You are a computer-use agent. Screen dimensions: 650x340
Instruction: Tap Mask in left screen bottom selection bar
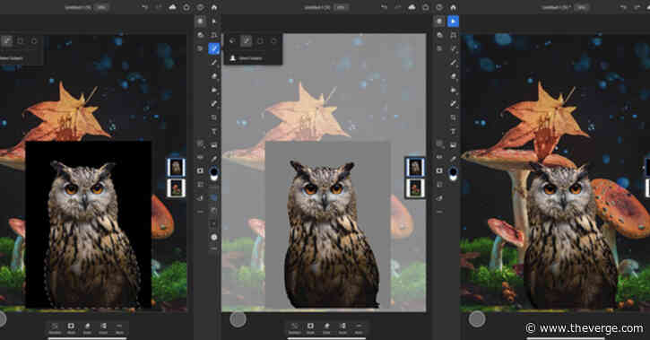(71, 328)
